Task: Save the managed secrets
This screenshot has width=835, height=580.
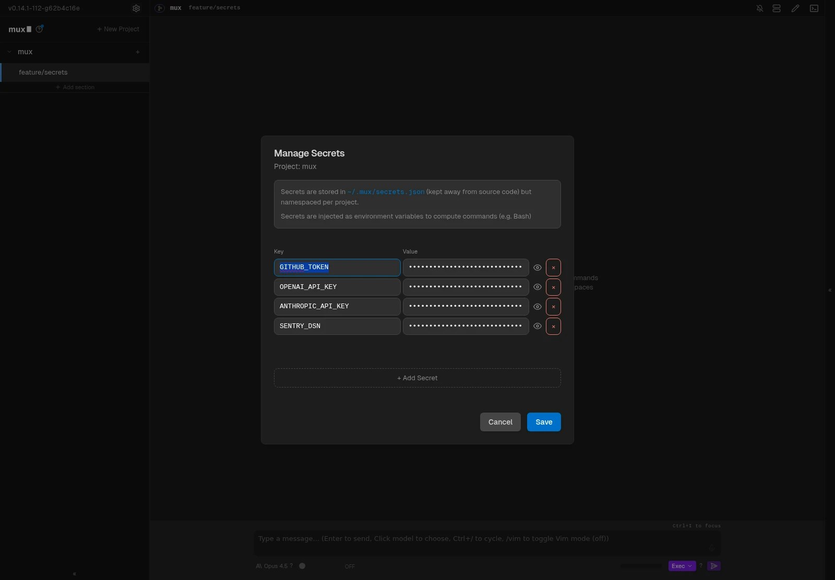Action: (544, 422)
